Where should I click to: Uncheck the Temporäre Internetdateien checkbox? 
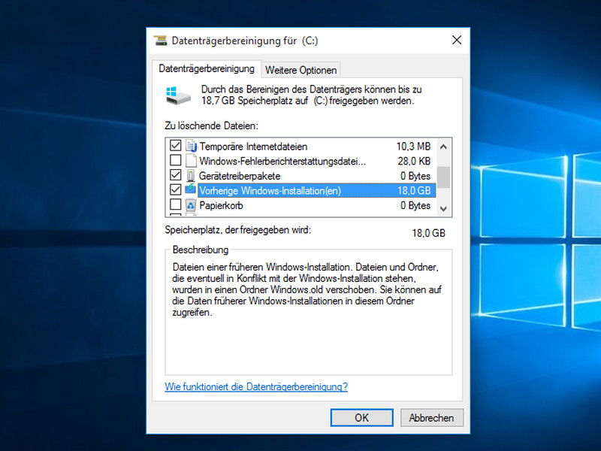pos(176,145)
